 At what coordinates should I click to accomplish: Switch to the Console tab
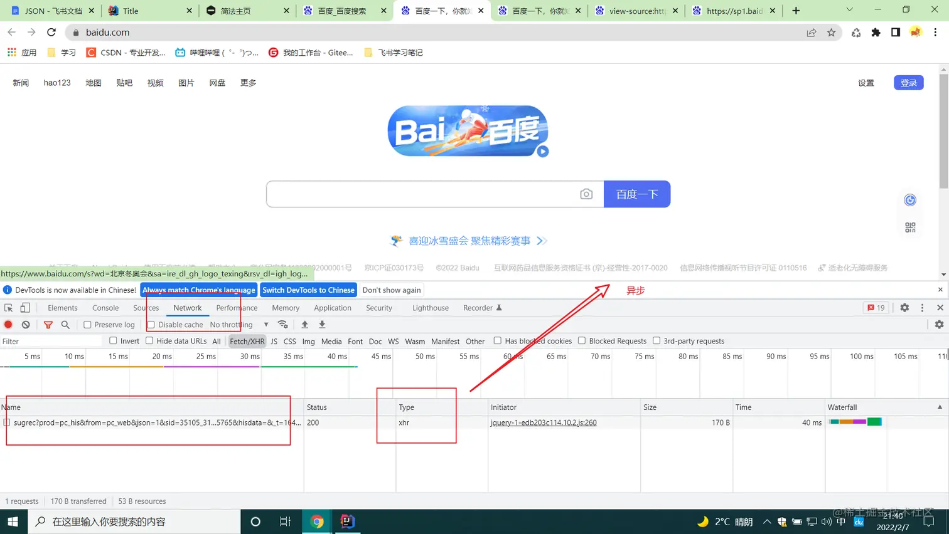pos(105,308)
